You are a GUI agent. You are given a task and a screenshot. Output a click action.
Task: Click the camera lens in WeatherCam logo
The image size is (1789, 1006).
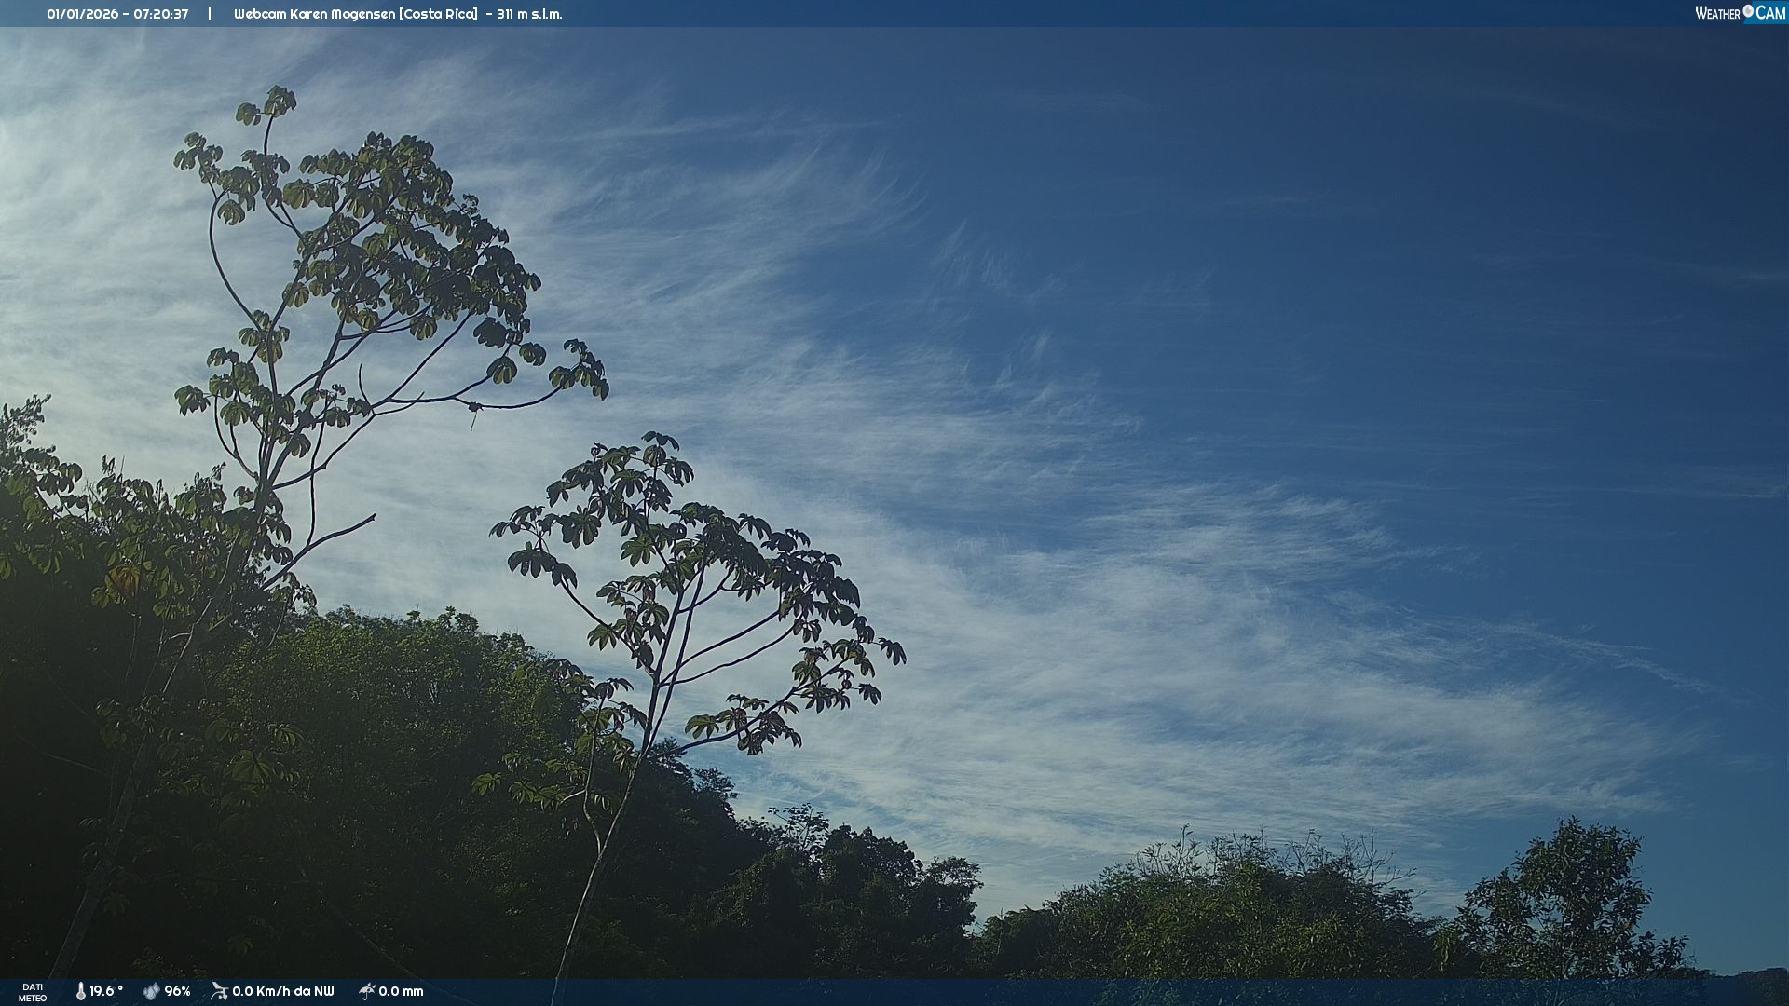coord(1748,10)
